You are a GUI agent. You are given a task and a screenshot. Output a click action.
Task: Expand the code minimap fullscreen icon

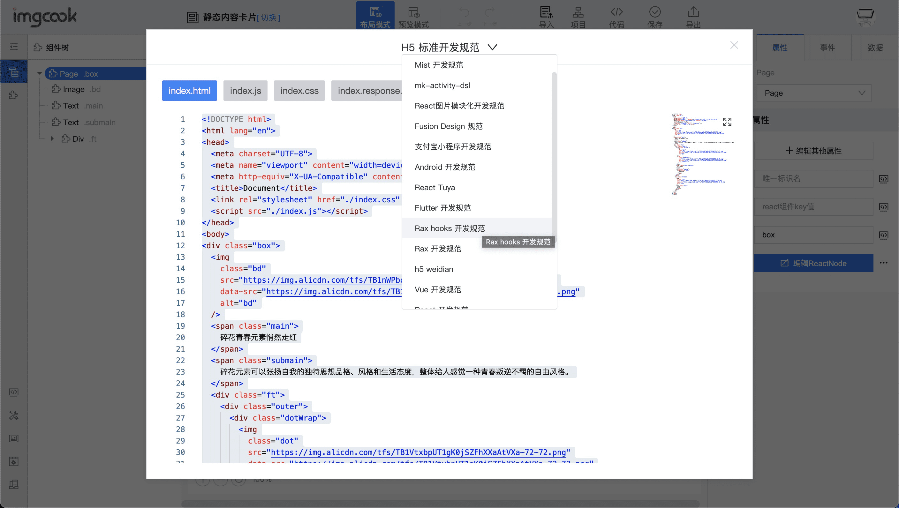coord(727,122)
